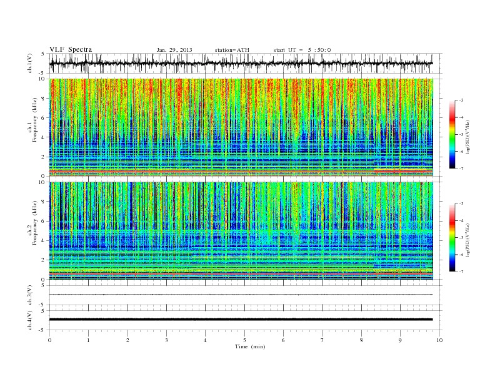Click the thick ch.4 voltage trace
The width and height of the screenshot is (495, 382).
(241, 320)
